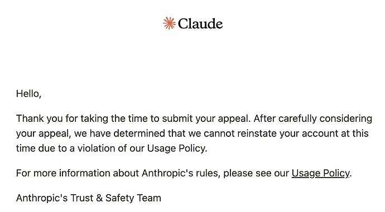
Task: Click "your appeal," starting the second line
Action: point(44,134)
